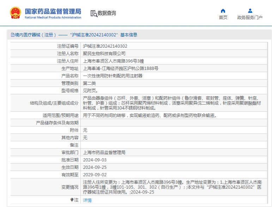Click the 政务服务门户 person icon
The width and height of the screenshot is (272, 207).
[250, 11]
